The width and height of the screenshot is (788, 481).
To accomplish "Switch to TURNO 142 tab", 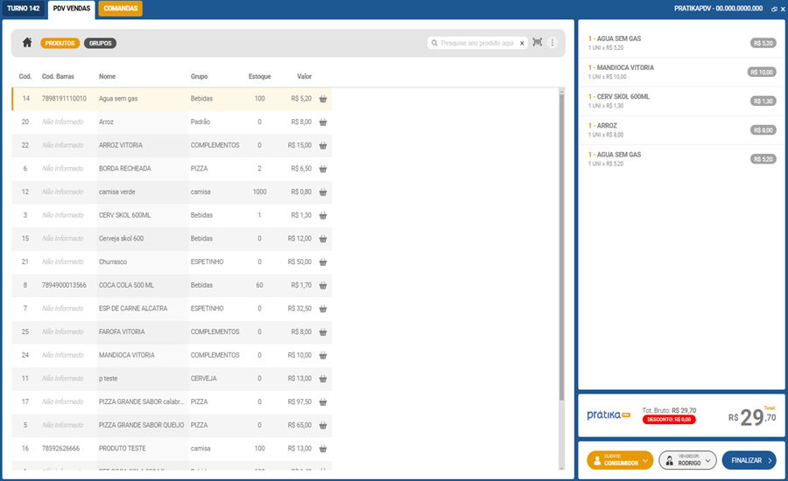I will click(23, 9).
